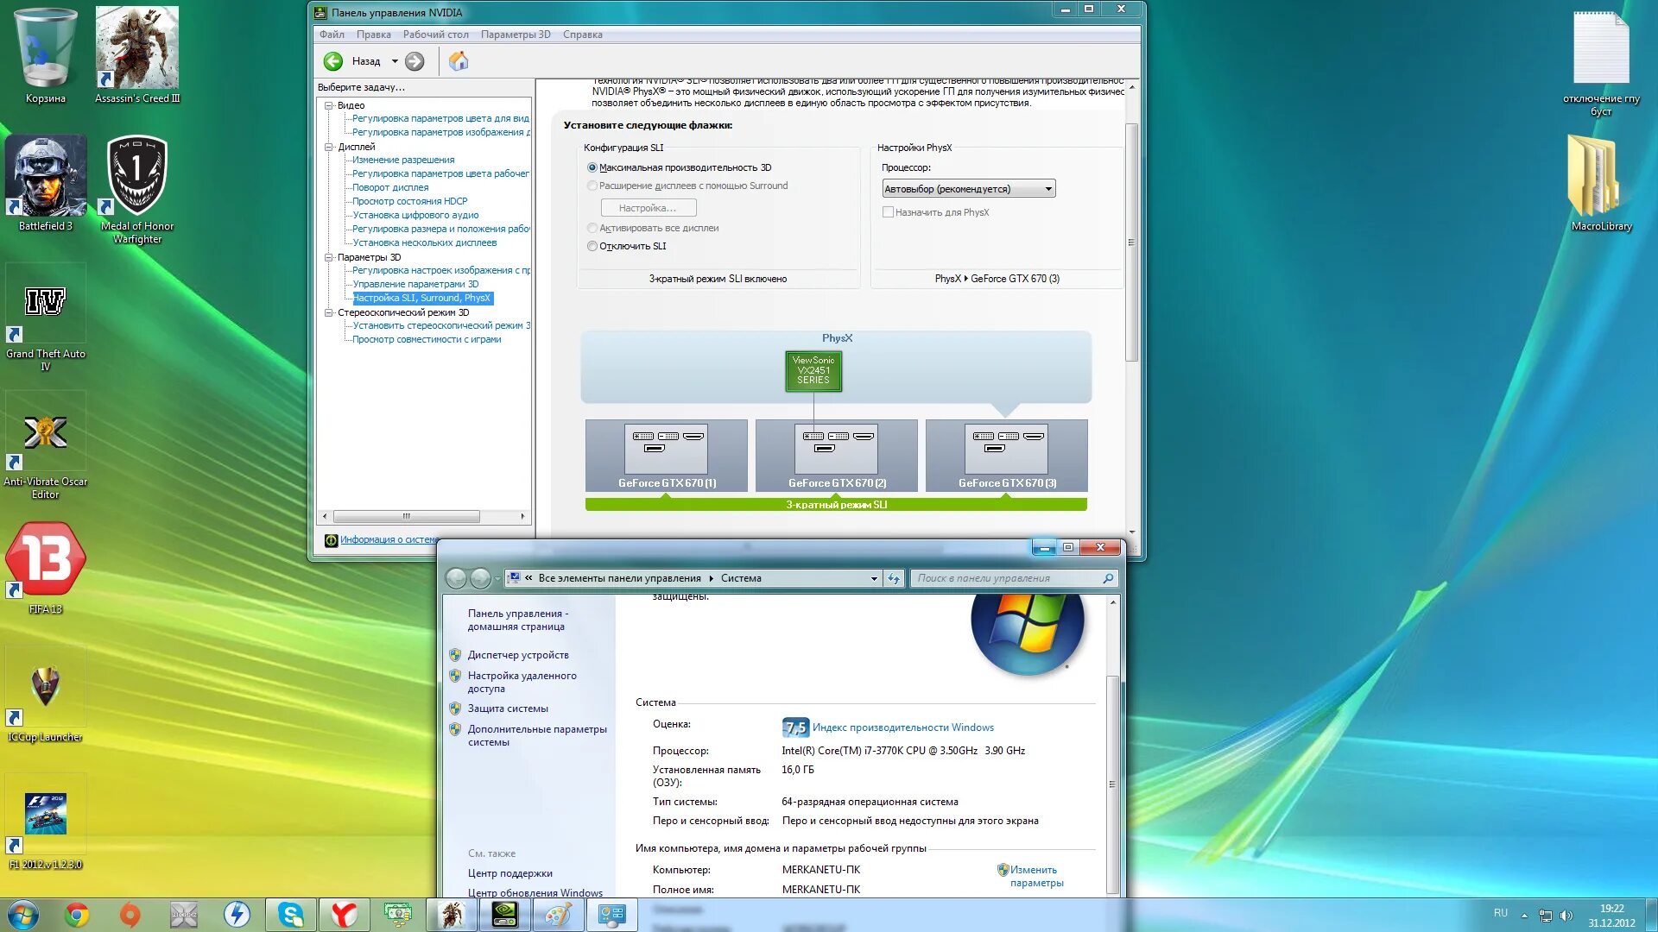The height and width of the screenshot is (932, 1658).
Task: Open the PhysX processor dropdown
Action: pos(968,189)
